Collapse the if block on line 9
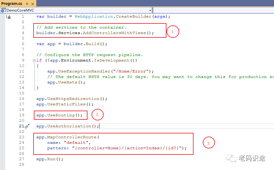 coord(34,60)
